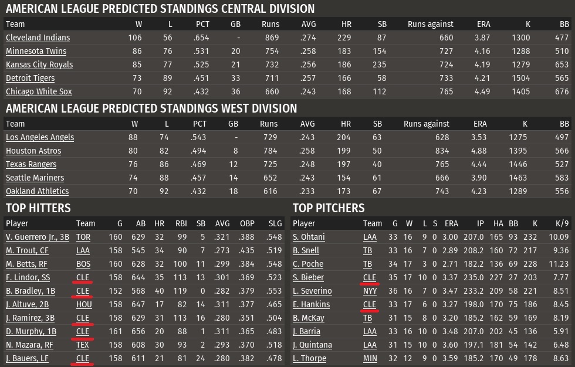The image size is (575, 367).
Task: Open L. Thorpe pitcher link
Action: pos(310,359)
